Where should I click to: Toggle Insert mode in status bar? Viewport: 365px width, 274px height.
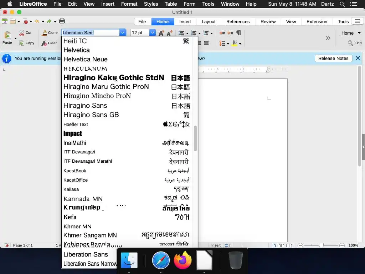tap(216, 245)
